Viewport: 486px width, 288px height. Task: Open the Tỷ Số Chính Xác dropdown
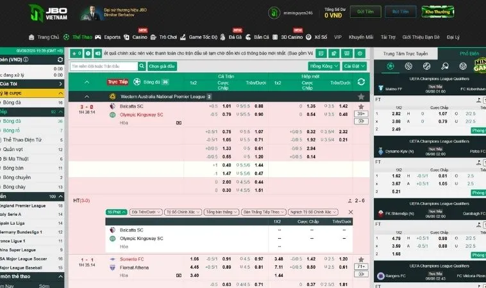tap(183, 212)
